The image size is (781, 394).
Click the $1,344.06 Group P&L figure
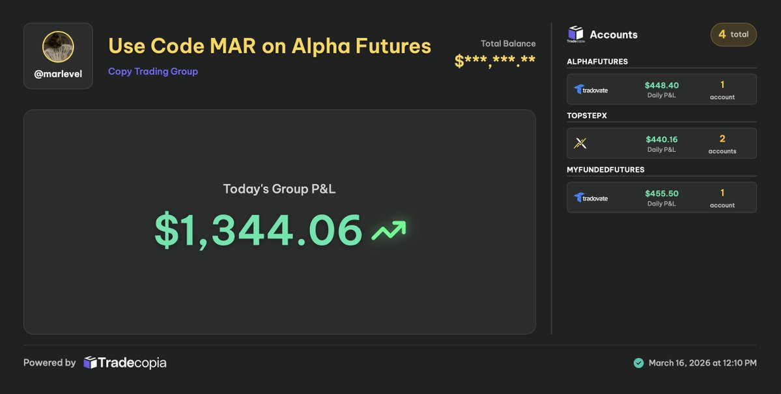click(259, 230)
